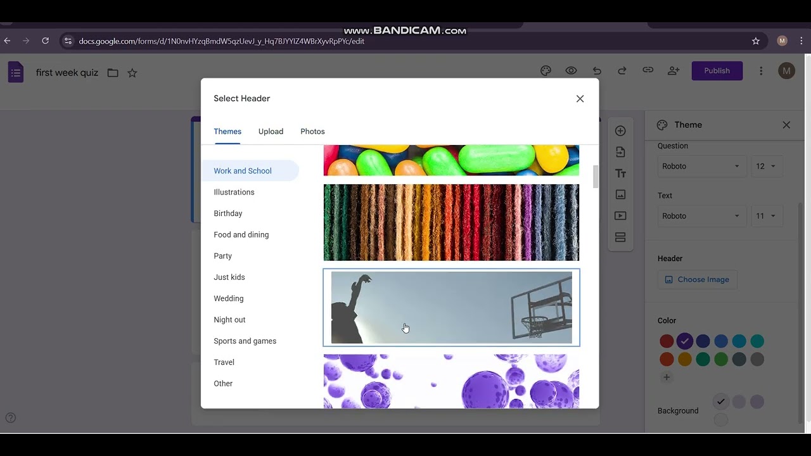Close the Theme panel

pos(786,125)
